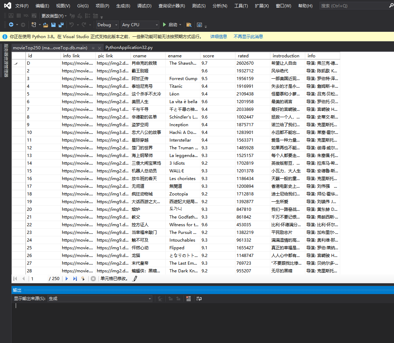394x343 pixels.
Task: Select the cname cell 星际穿越
Action: click(148, 140)
